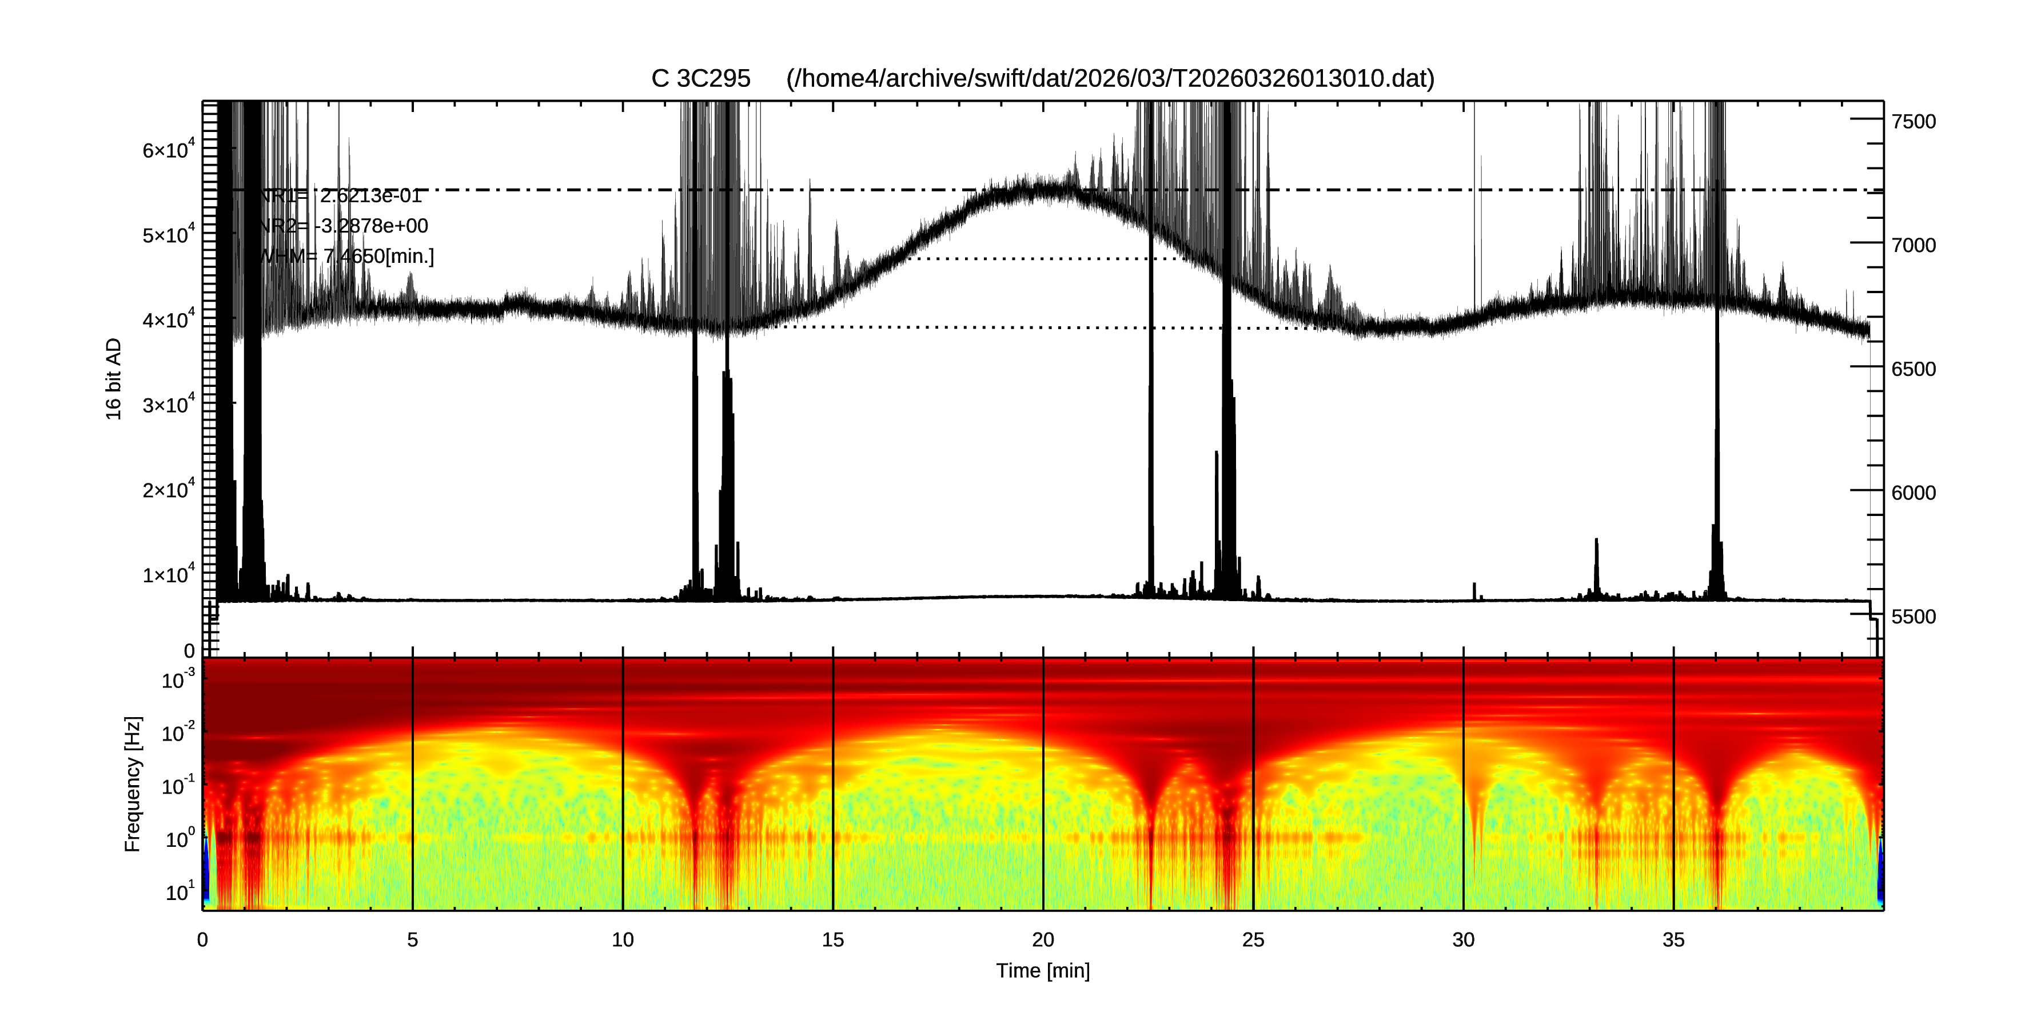Click the x-axis tick label 20
The image size is (2025, 1012).
(1042, 939)
